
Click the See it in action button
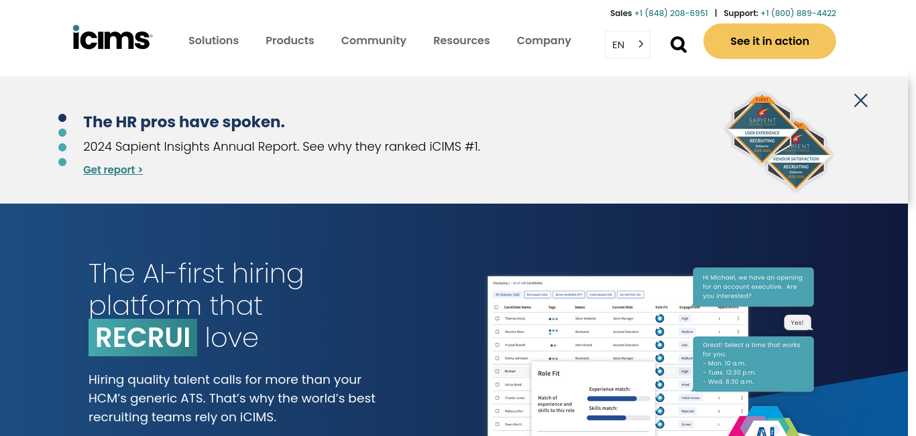[770, 41]
